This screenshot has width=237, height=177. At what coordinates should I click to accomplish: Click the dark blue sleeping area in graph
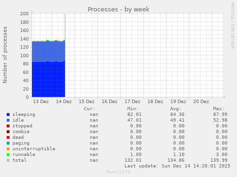(49, 80)
